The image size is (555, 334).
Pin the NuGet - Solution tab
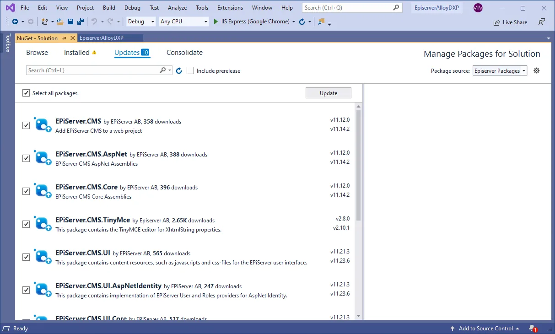[64, 38]
